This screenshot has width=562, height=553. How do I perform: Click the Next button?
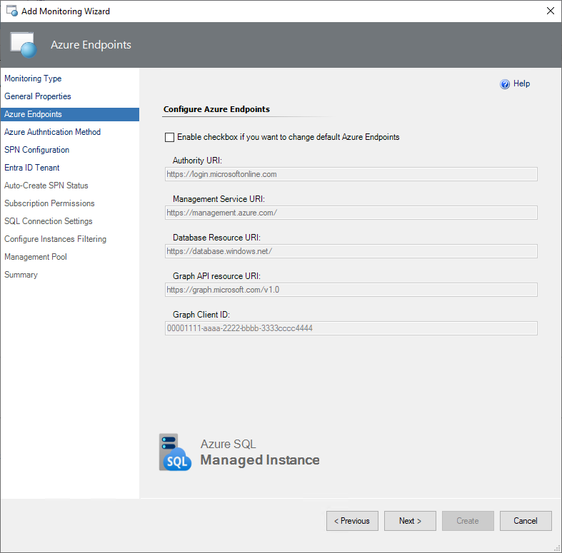tap(410, 521)
